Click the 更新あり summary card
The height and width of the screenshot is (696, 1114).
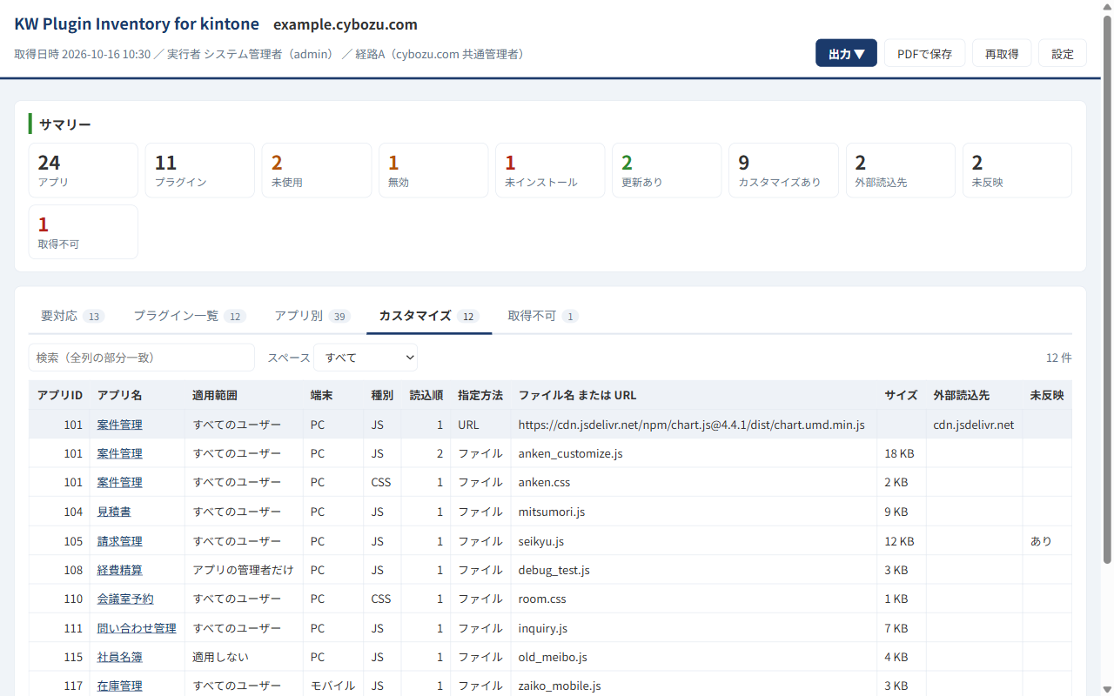click(667, 171)
